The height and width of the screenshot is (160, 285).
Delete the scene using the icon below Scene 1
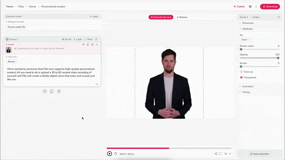(x=59, y=91)
